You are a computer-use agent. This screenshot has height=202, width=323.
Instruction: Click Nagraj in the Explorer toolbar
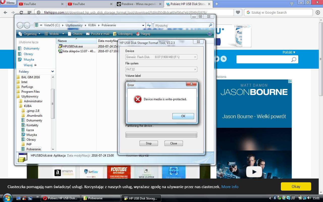pyautogui.click(x=143, y=34)
